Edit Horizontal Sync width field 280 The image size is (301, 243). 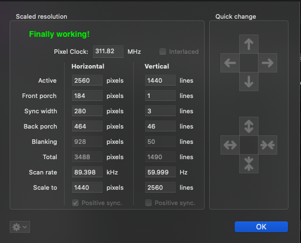(87, 111)
